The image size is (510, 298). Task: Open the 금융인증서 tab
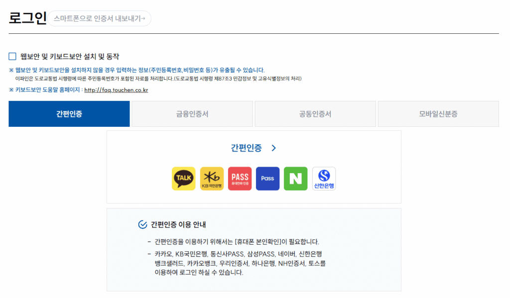click(x=192, y=114)
